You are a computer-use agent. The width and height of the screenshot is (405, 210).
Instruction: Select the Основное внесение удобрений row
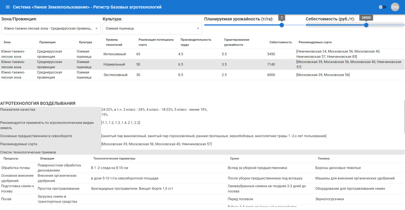click(202, 178)
